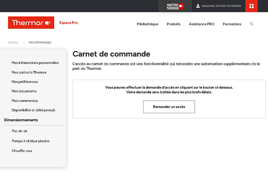Open Mes contacts Thermor

pyautogui.click(x=29, y=72)
